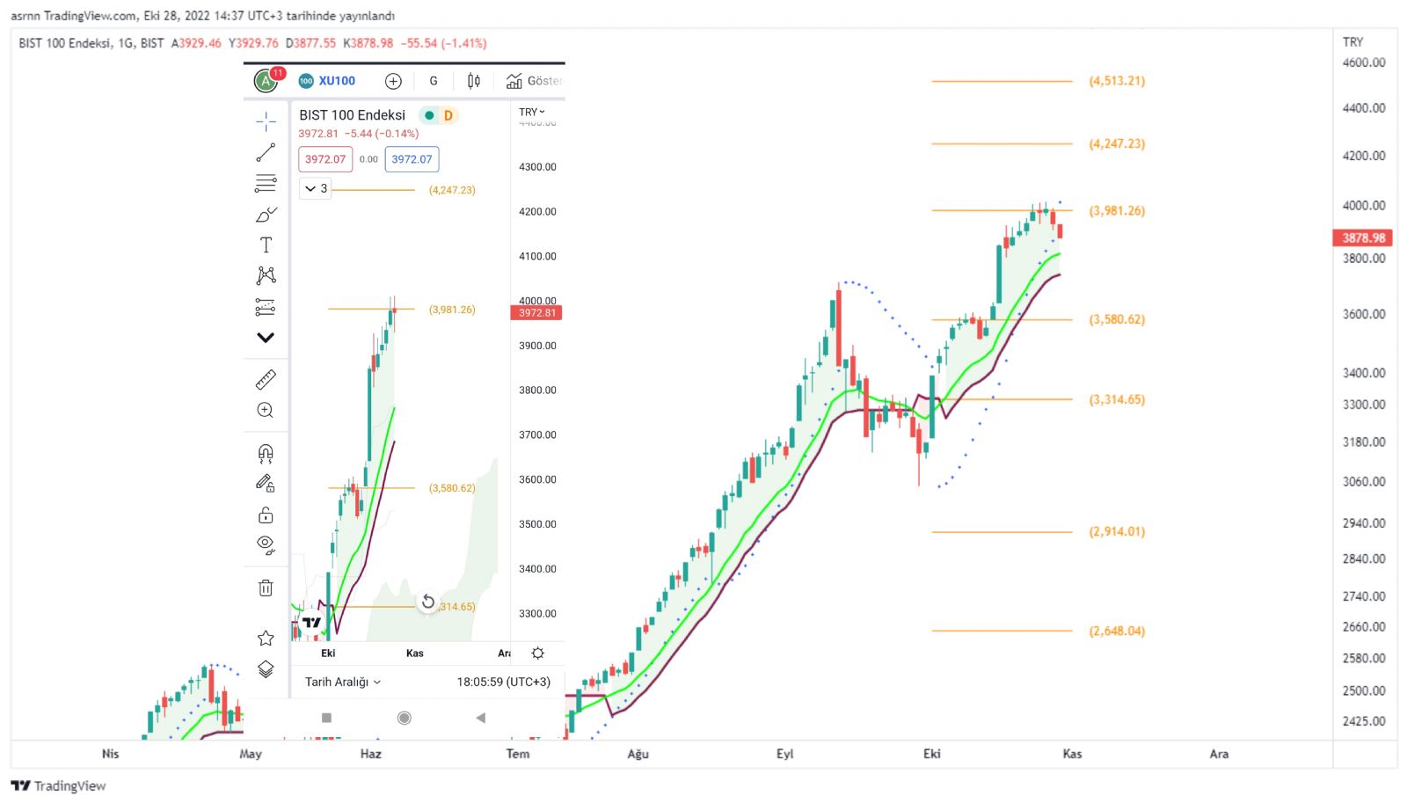
Task: Open the Tarih Aralığı date range dropdown
Action: (x=343, y=682)
